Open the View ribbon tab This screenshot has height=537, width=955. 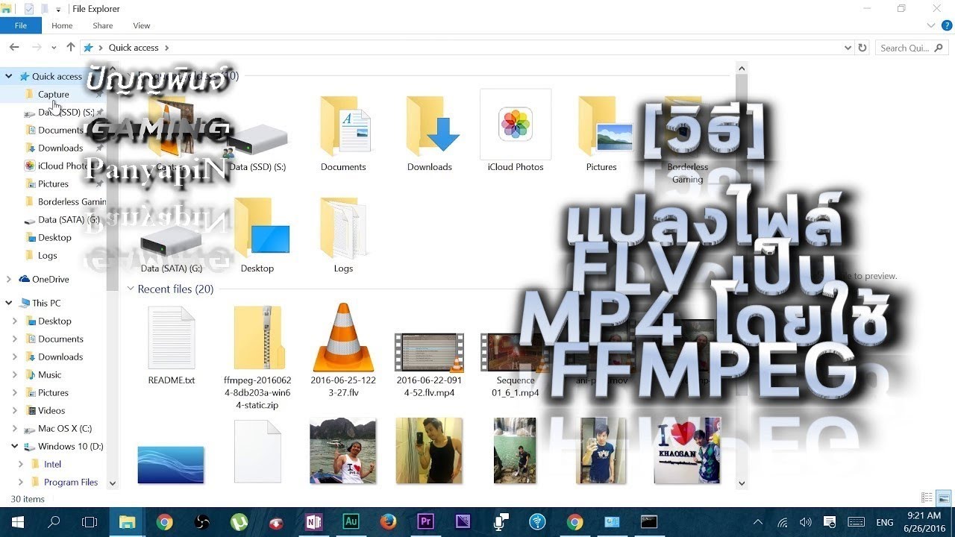point(141,25)
